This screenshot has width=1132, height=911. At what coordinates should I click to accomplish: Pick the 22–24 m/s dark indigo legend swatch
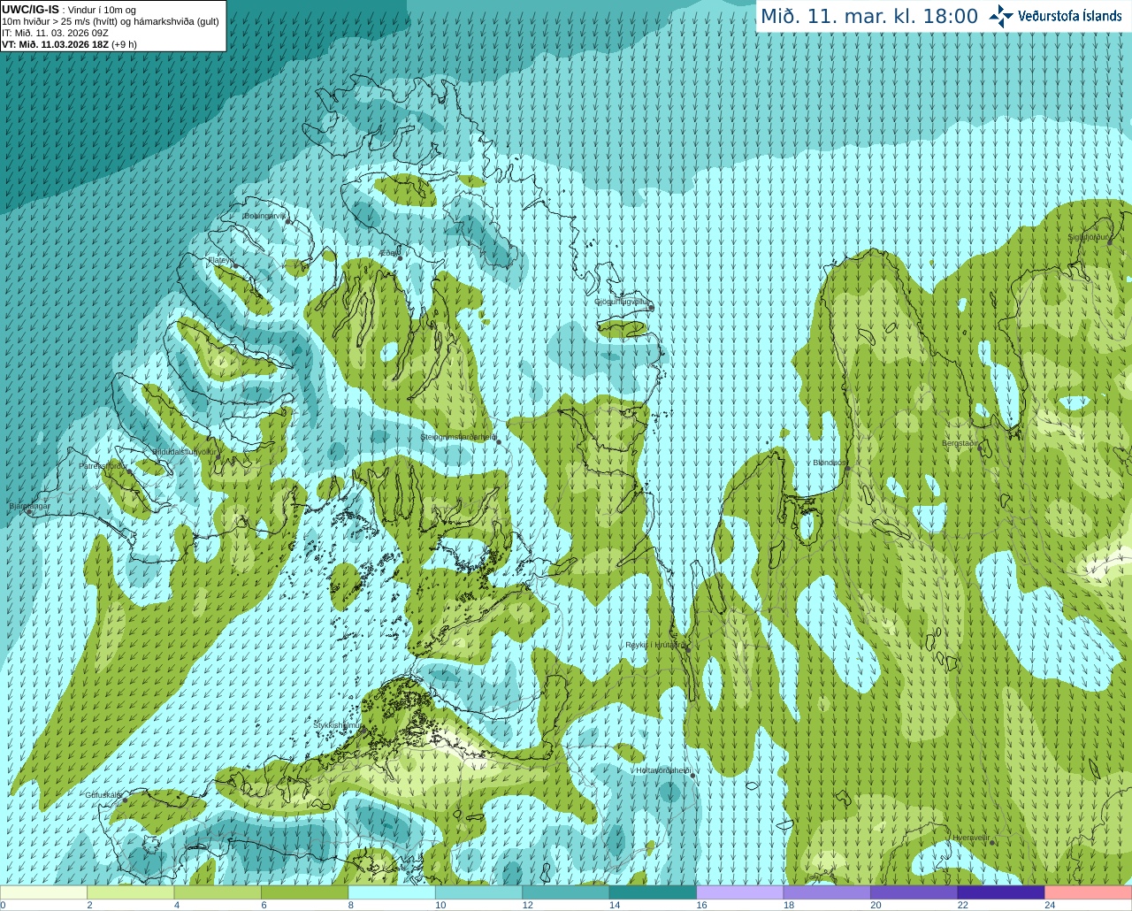point(1001,892)
